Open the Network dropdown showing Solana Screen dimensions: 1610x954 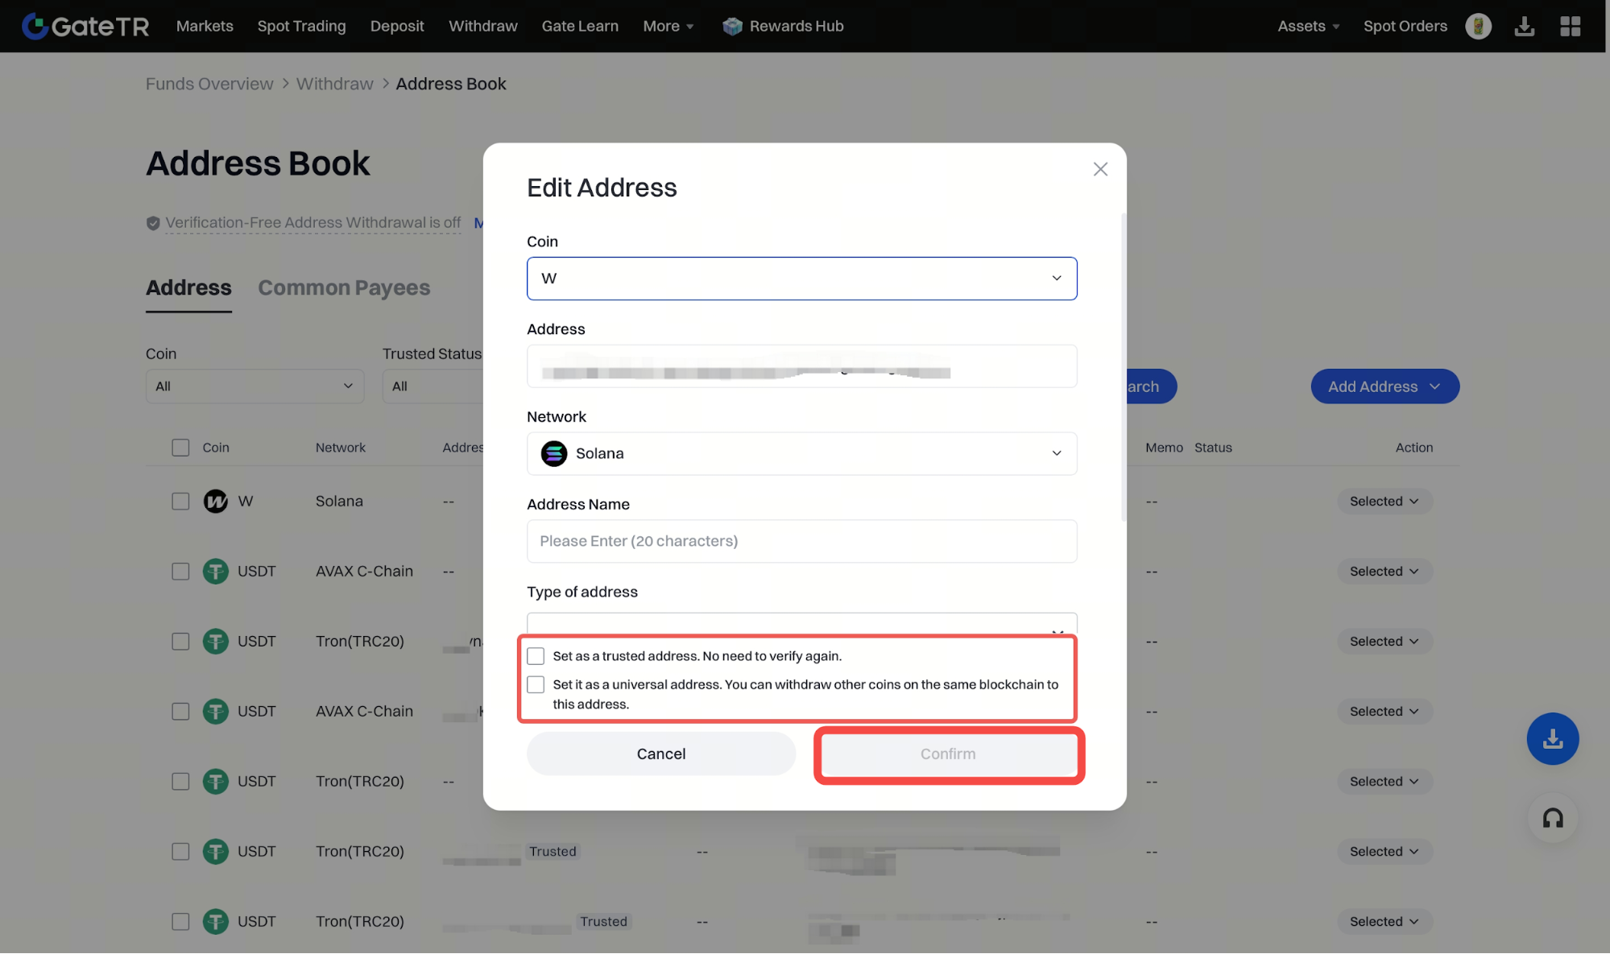pyautogui.click(x=801, y=453)
